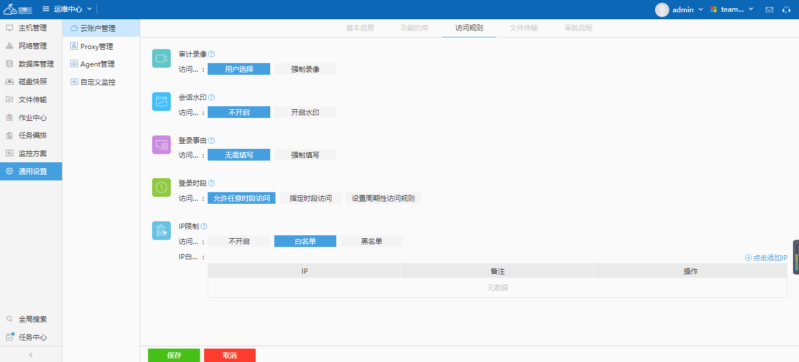Image resolution: width=799 pixels, height=362 pixels.
Task: Select 允许任意时段访问 option
Action: 242,198
